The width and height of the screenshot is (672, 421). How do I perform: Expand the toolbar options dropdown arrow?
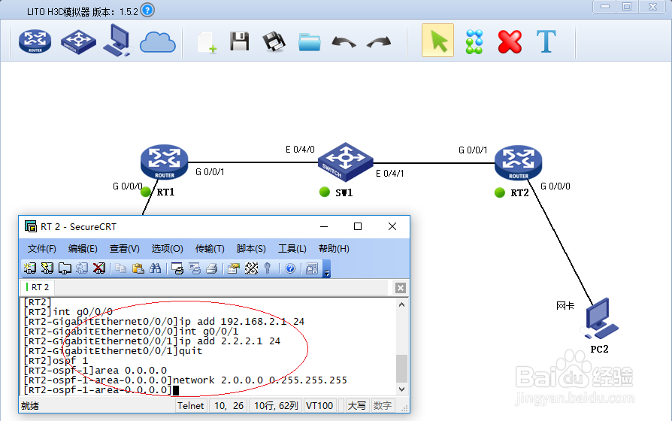click(x=326, y=269)
